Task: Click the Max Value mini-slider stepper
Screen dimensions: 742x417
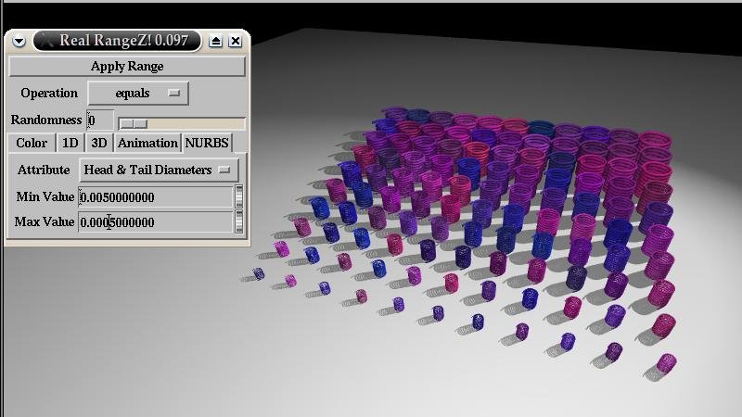Action: point(239,221)
